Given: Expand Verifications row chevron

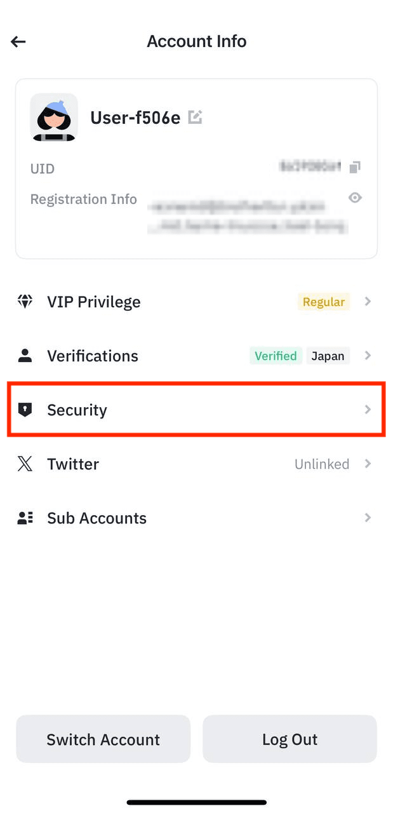Looking at the screenshot, I should pyautogui.click(x=368, y=356).
